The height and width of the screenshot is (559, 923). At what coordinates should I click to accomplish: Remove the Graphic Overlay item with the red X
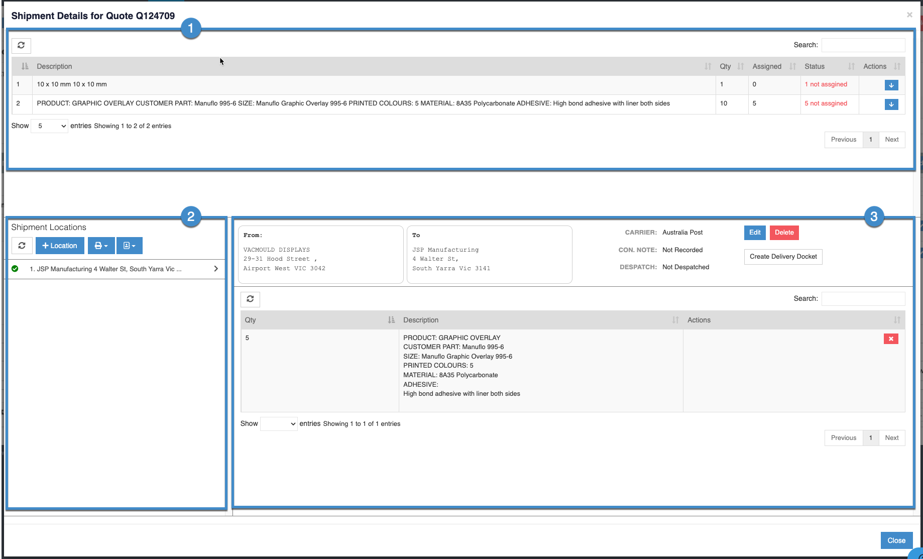(891, 339)
